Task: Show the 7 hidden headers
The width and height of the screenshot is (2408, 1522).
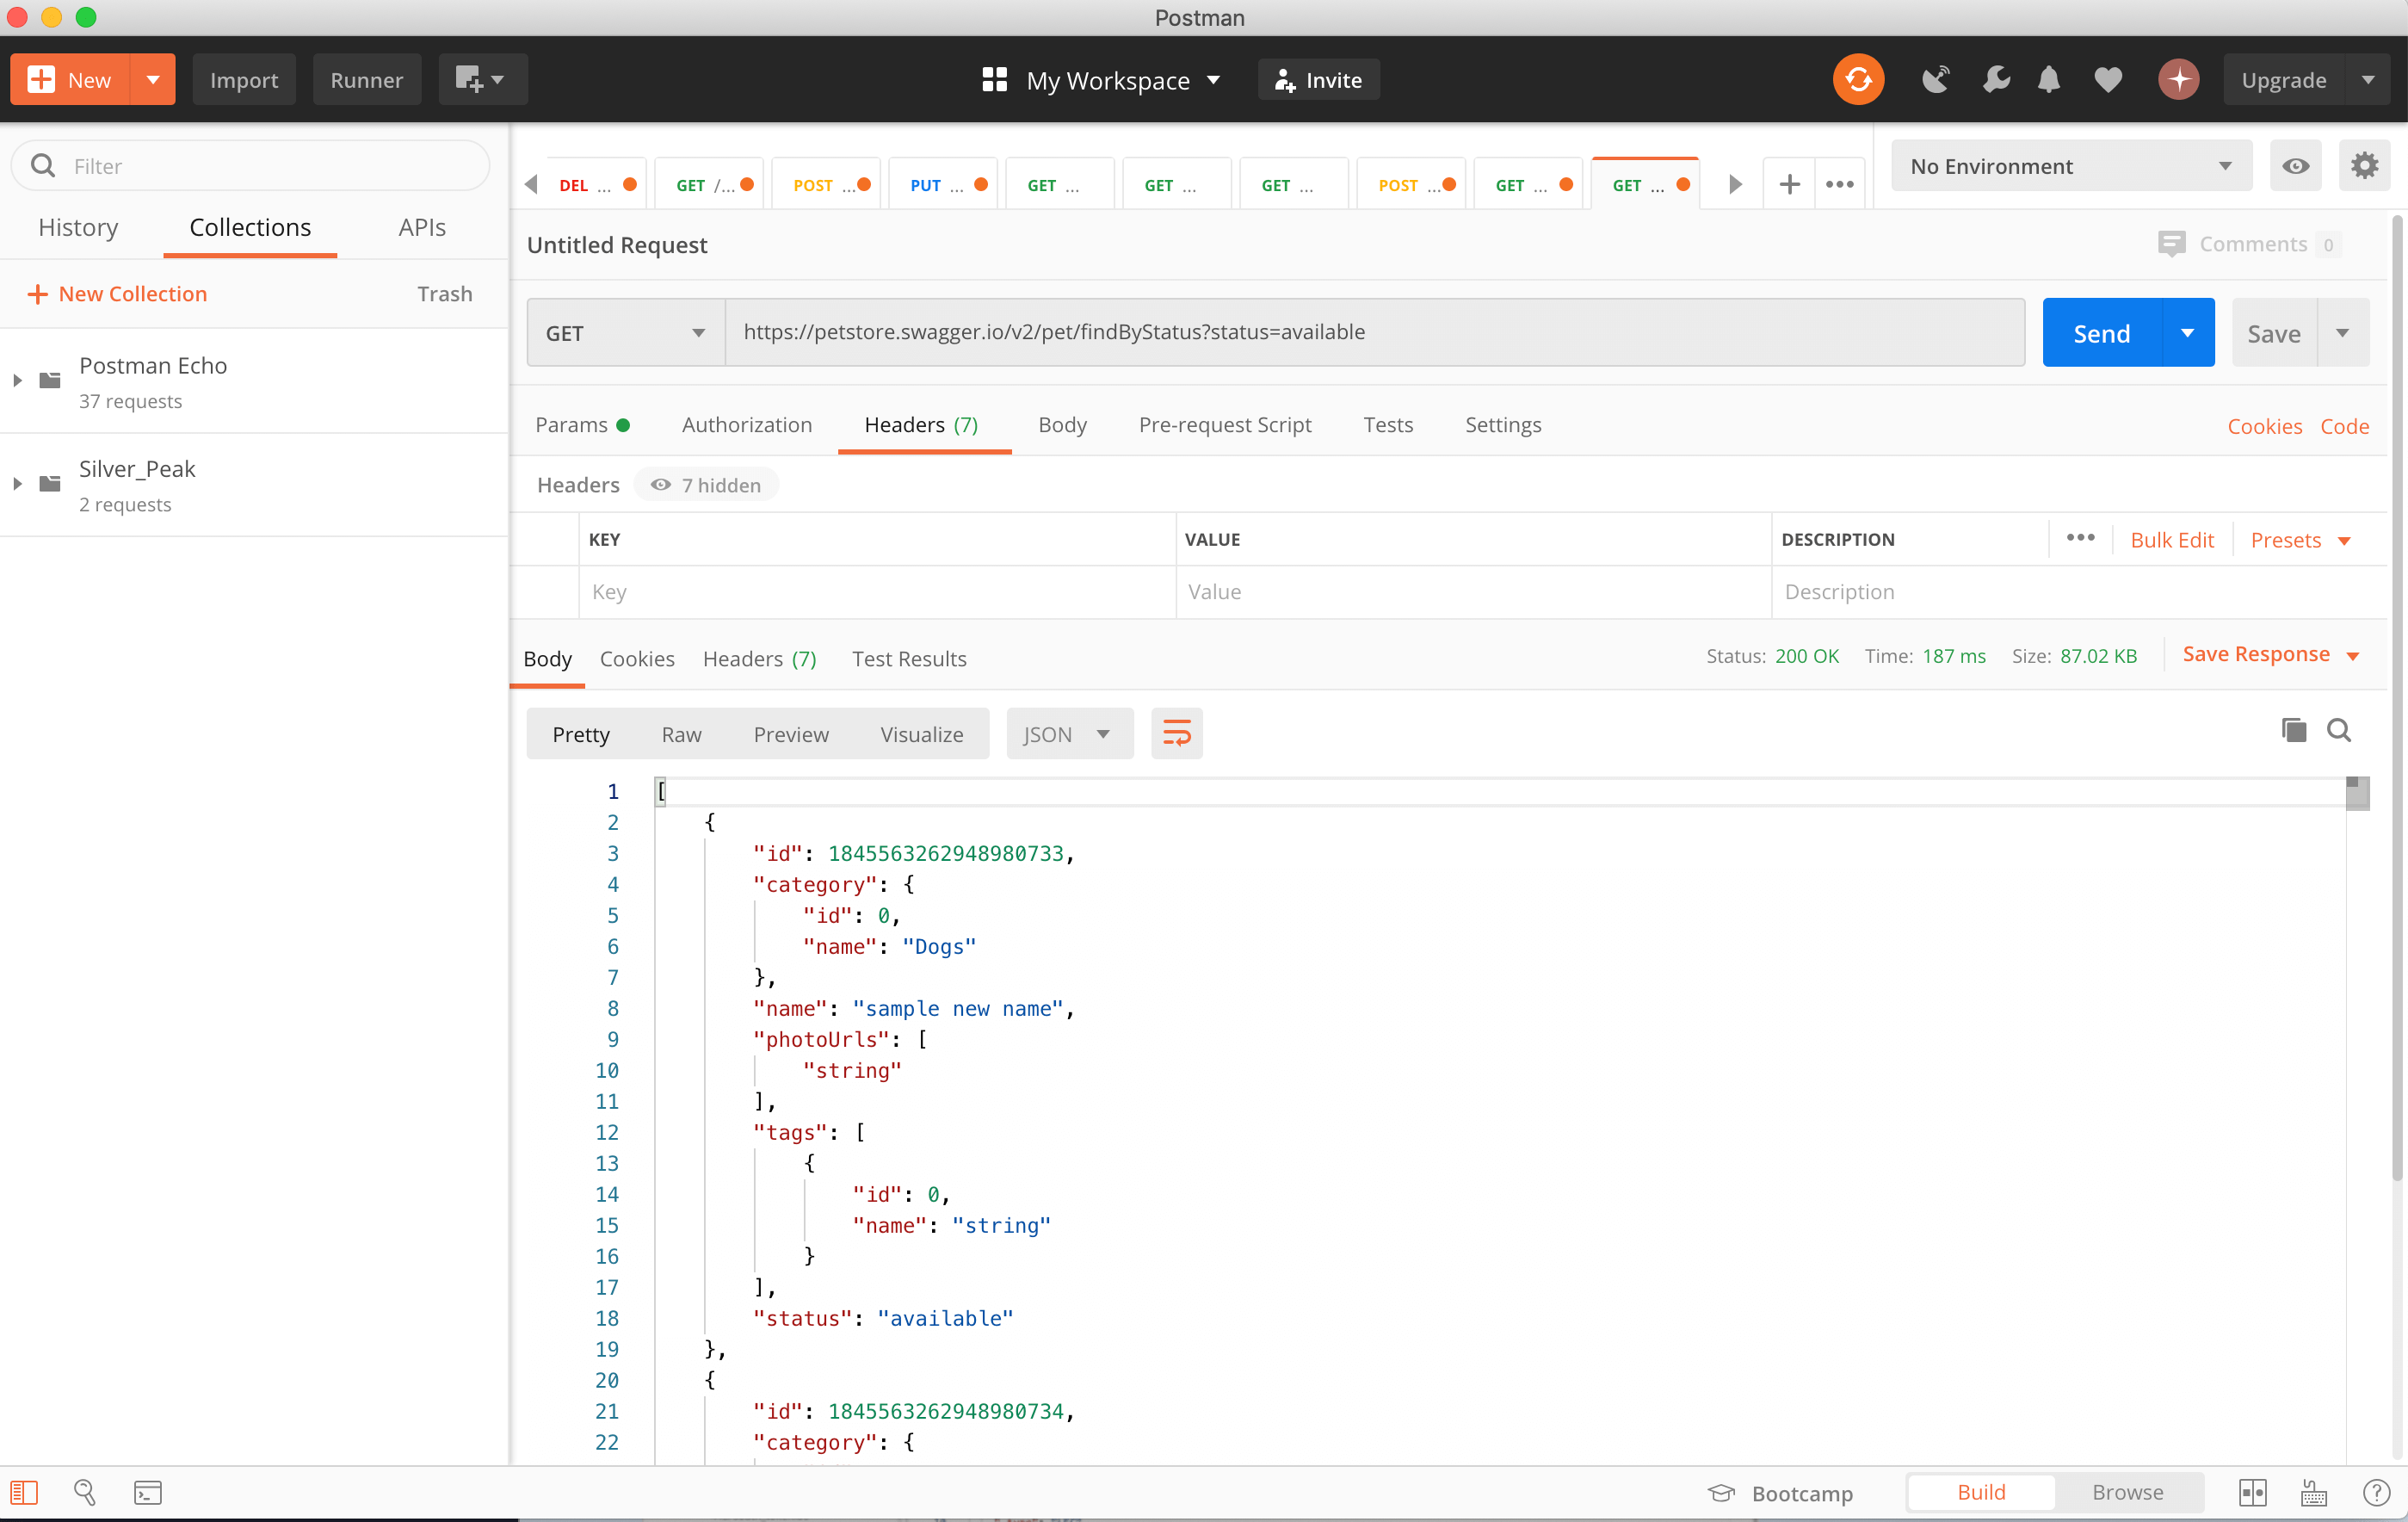Action: [x=707, y=485]
